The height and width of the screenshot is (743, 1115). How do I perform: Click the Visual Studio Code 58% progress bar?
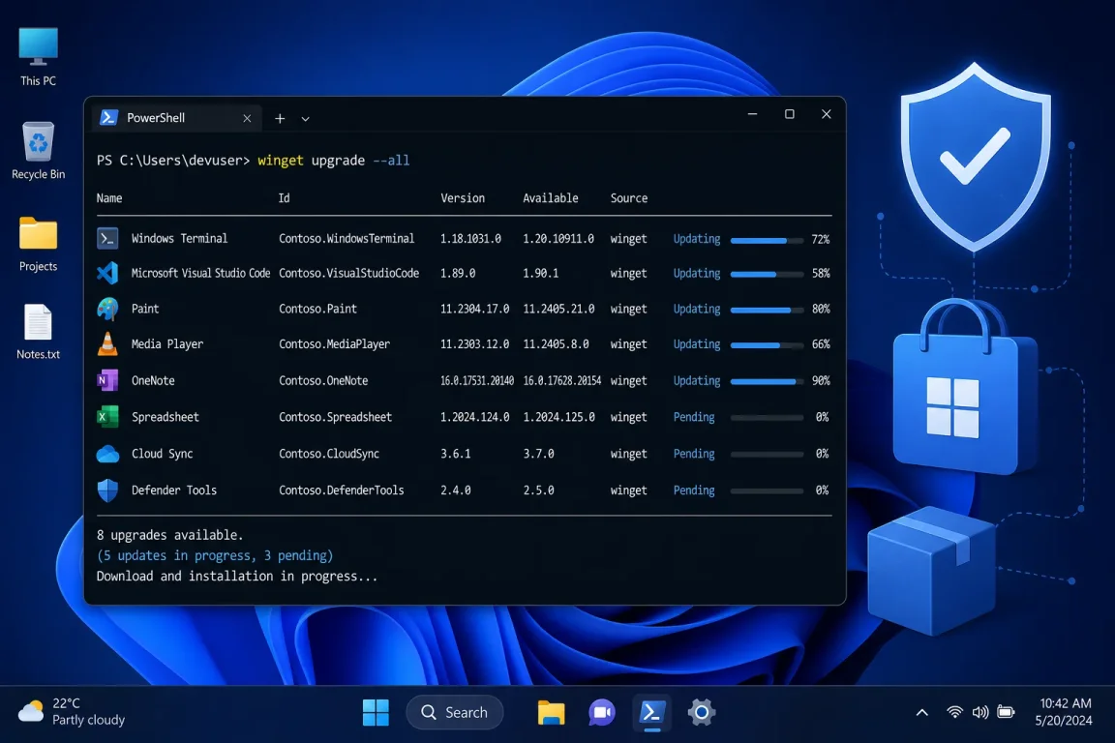point(767,275)
